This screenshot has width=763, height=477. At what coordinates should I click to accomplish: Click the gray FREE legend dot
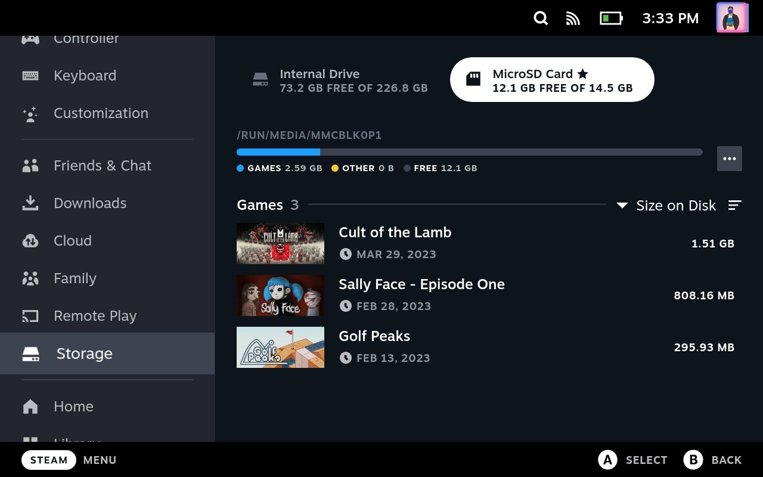(407, 168)
